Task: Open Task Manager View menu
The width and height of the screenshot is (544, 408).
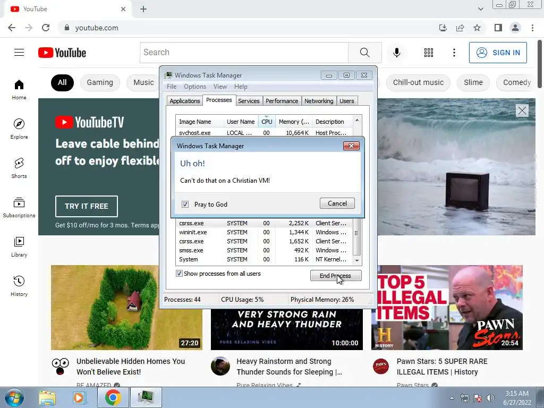Action: (220, 87)
